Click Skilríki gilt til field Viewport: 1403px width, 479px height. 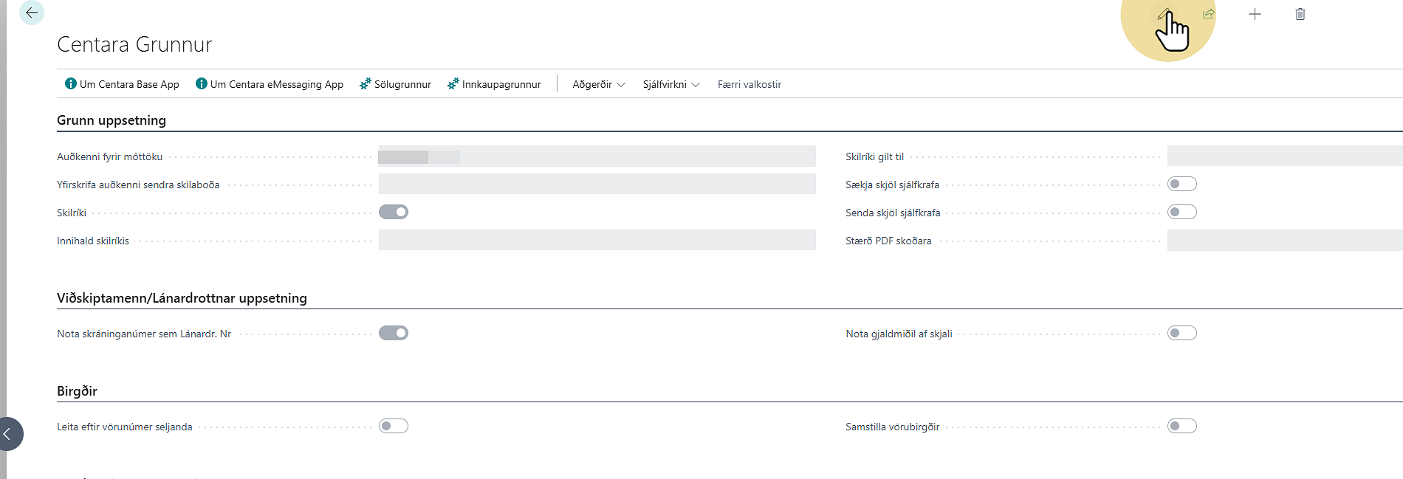click(x=1285, y=156)
